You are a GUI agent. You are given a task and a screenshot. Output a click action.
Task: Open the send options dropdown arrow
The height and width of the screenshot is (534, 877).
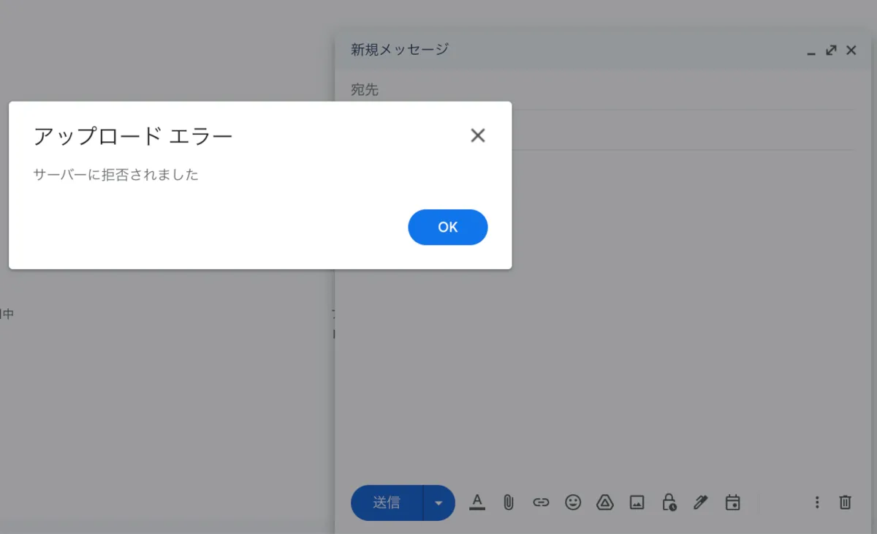coord(439,503)
